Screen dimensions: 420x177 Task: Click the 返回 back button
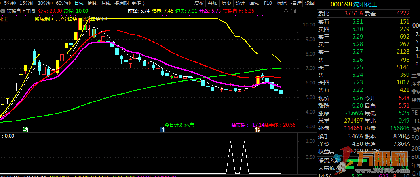pos(310,3)
